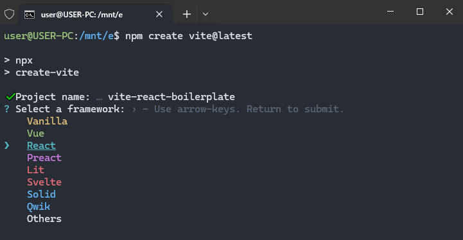
Task: Maximize the terminal window
Action: [x=420, y=12]
